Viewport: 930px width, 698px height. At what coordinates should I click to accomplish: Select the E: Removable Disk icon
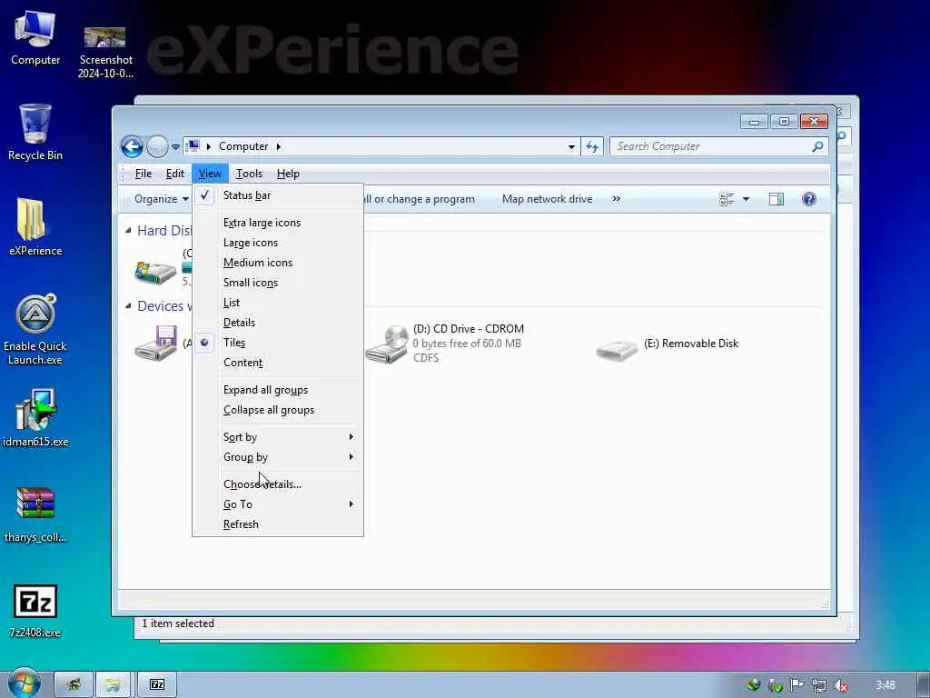(x=617, y=350)
